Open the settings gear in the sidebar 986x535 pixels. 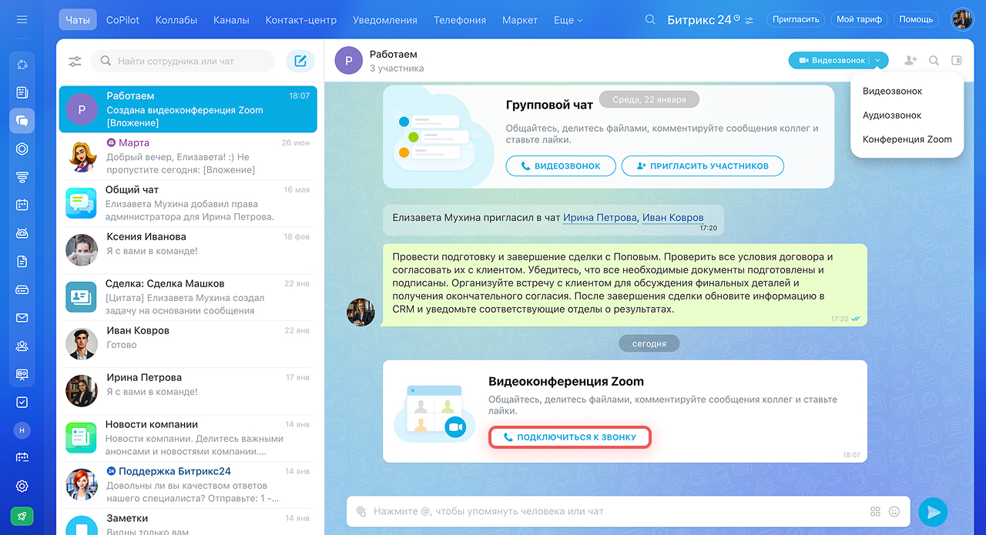(x=22, y=487)
